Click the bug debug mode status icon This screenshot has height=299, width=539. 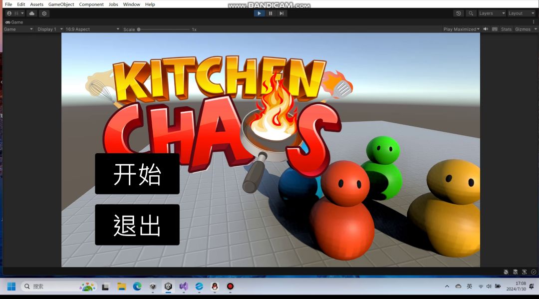pyautogui.click(x=506, y=272)
